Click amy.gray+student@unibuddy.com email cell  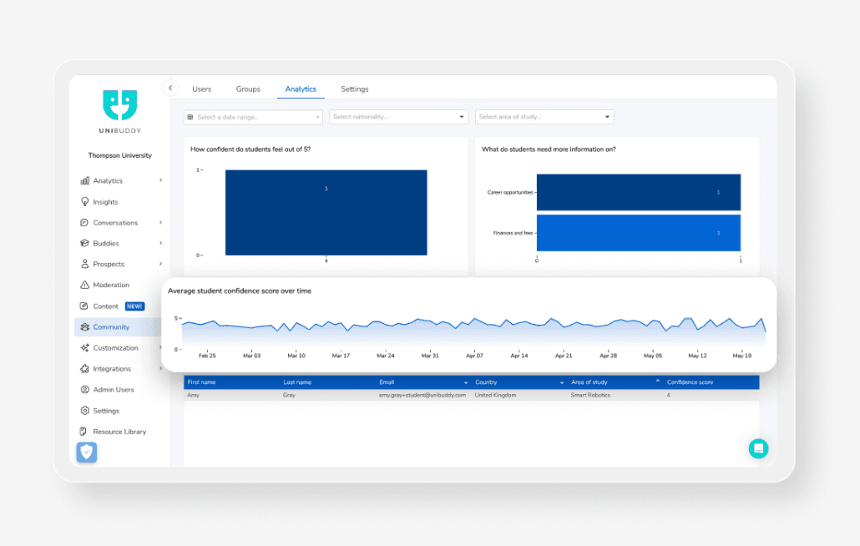coord(422,395)
